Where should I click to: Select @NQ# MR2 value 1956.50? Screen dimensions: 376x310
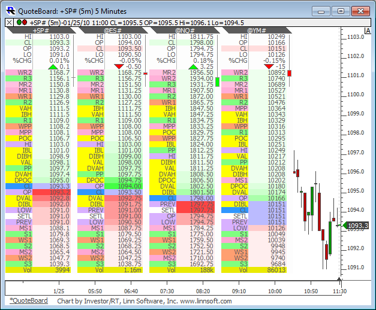pos(195,72)
